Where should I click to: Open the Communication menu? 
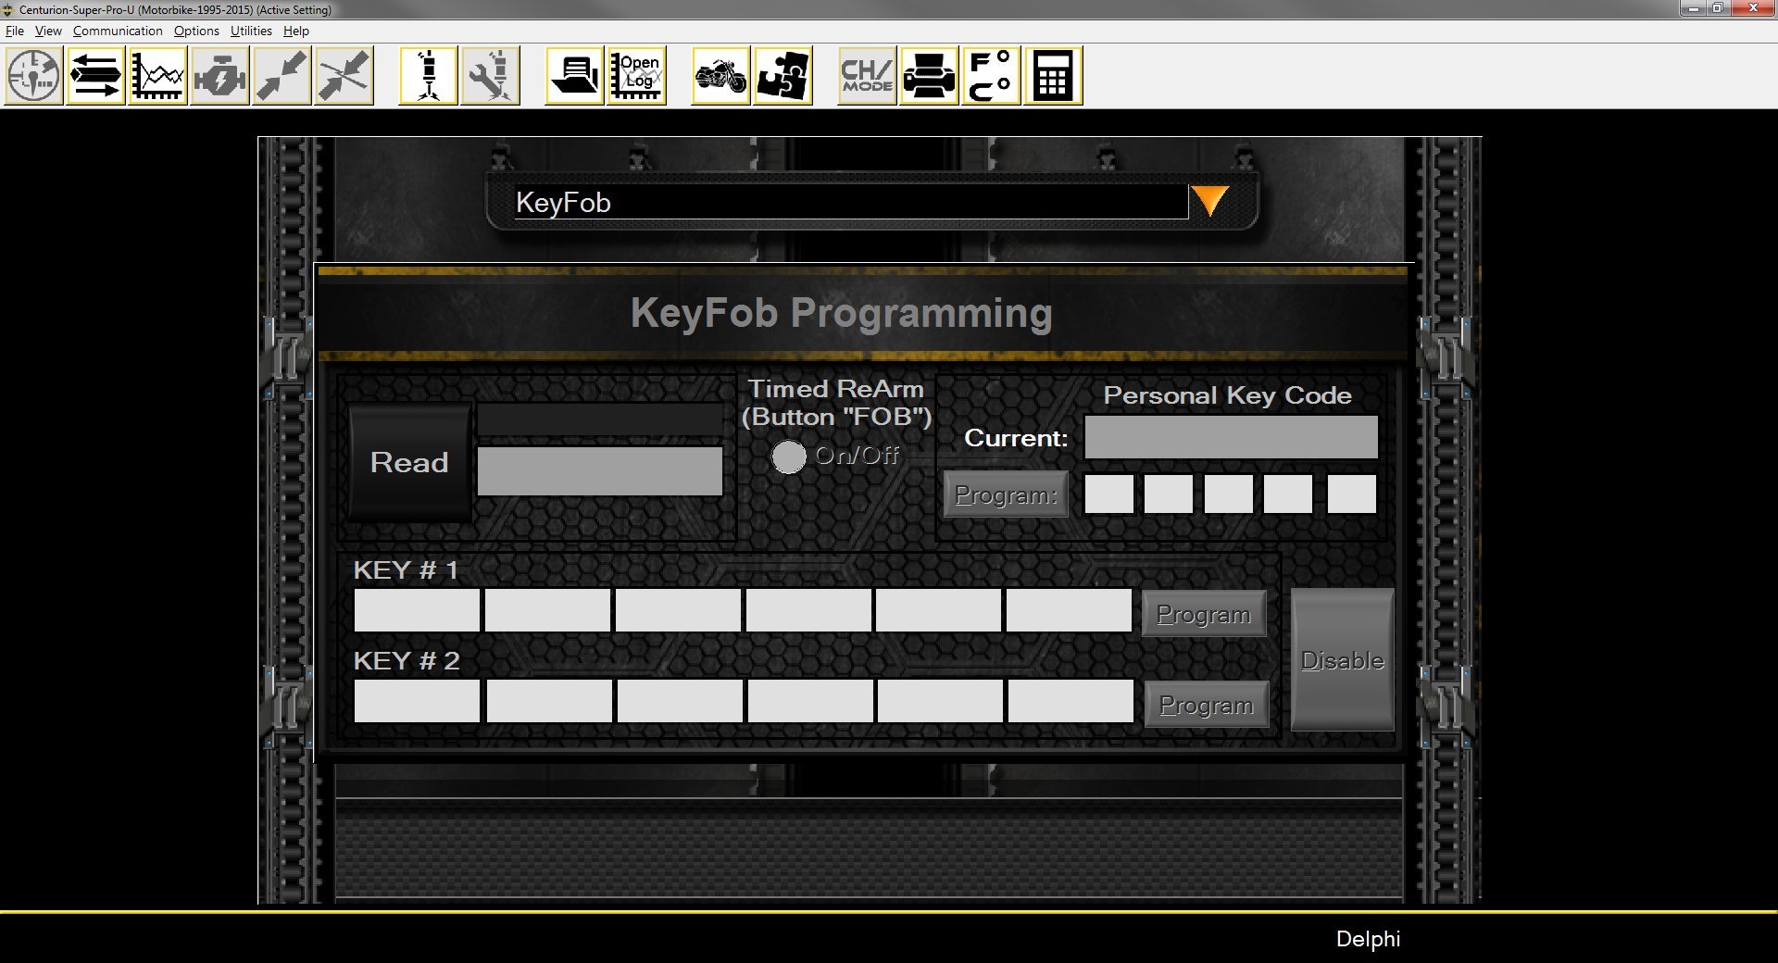pos(118,31)
